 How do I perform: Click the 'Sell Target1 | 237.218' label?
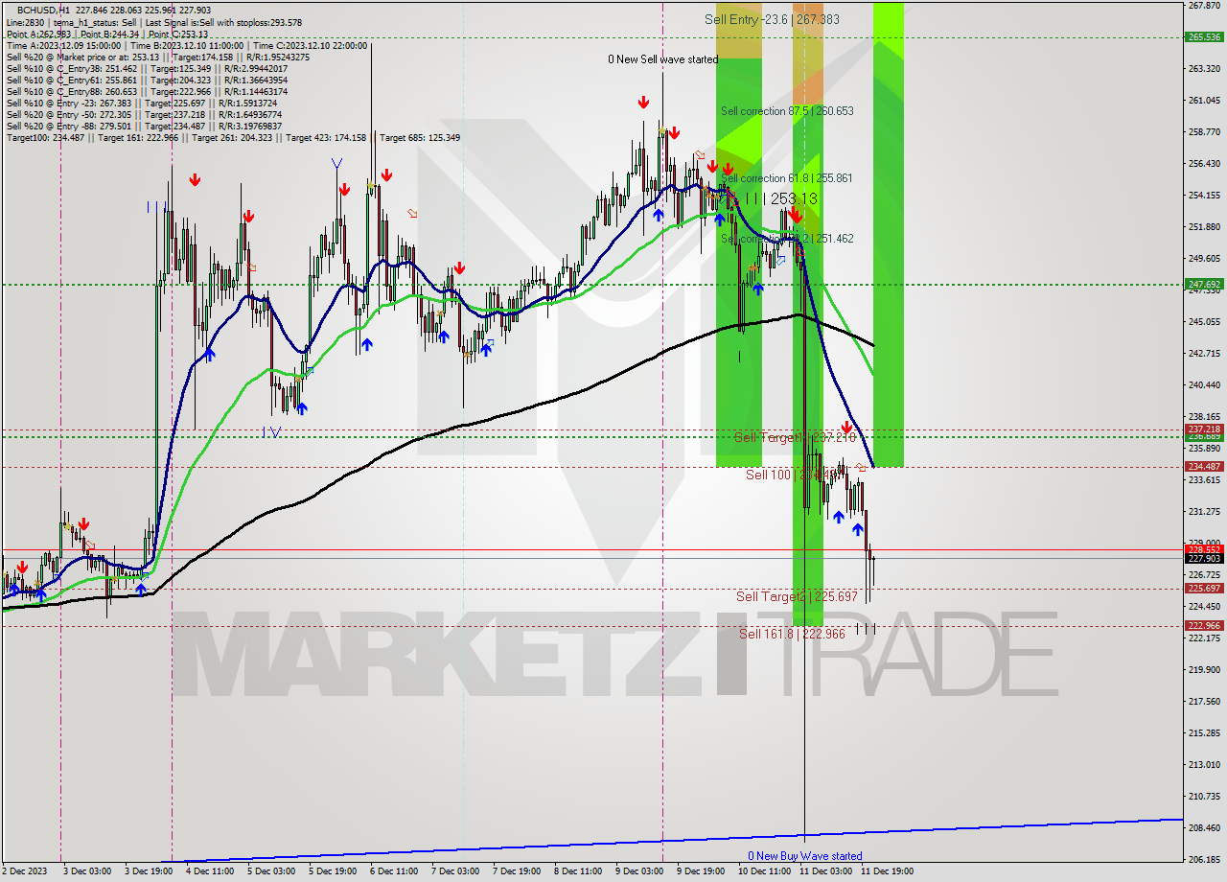point(793,437)
